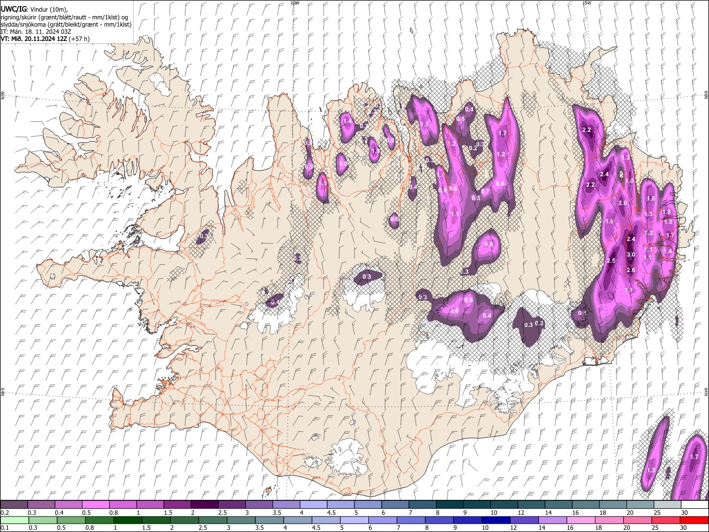
Task: Select the 'slydda/snjókoma' description line
Action: [66, 24]
